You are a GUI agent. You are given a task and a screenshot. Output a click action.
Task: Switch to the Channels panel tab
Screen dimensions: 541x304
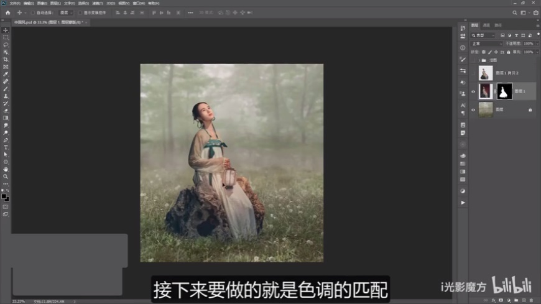point(486,25)
